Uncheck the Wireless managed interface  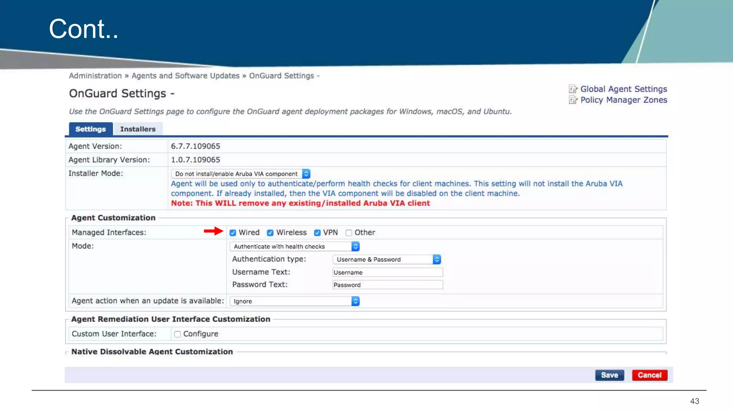[x=270, y=233]
